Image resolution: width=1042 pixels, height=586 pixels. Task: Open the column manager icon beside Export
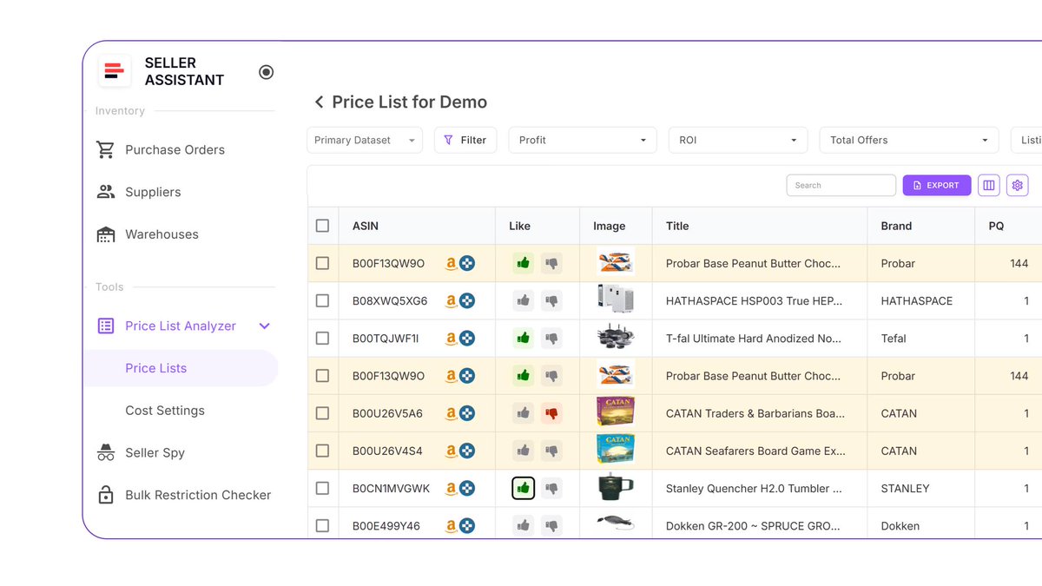click(x=988, y=185)
